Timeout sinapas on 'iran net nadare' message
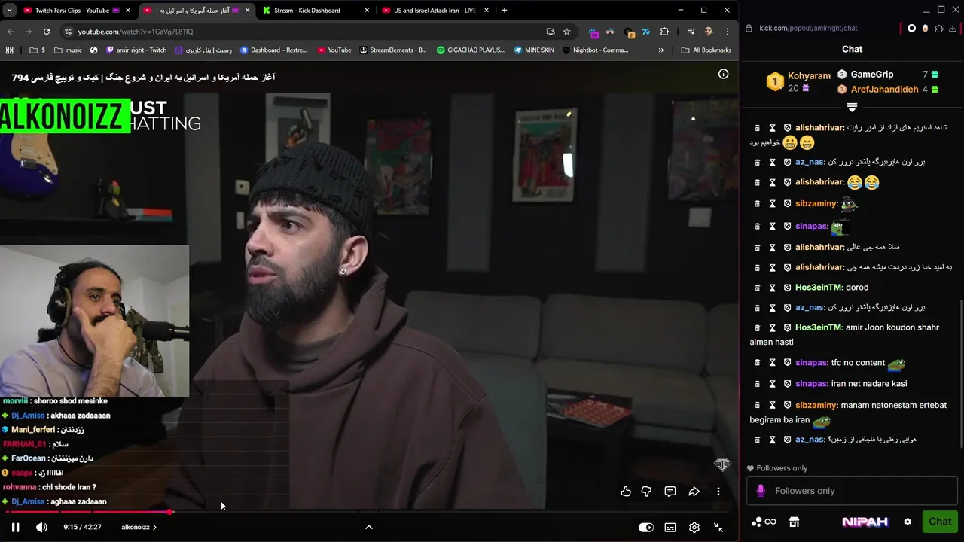 (772, 384)
